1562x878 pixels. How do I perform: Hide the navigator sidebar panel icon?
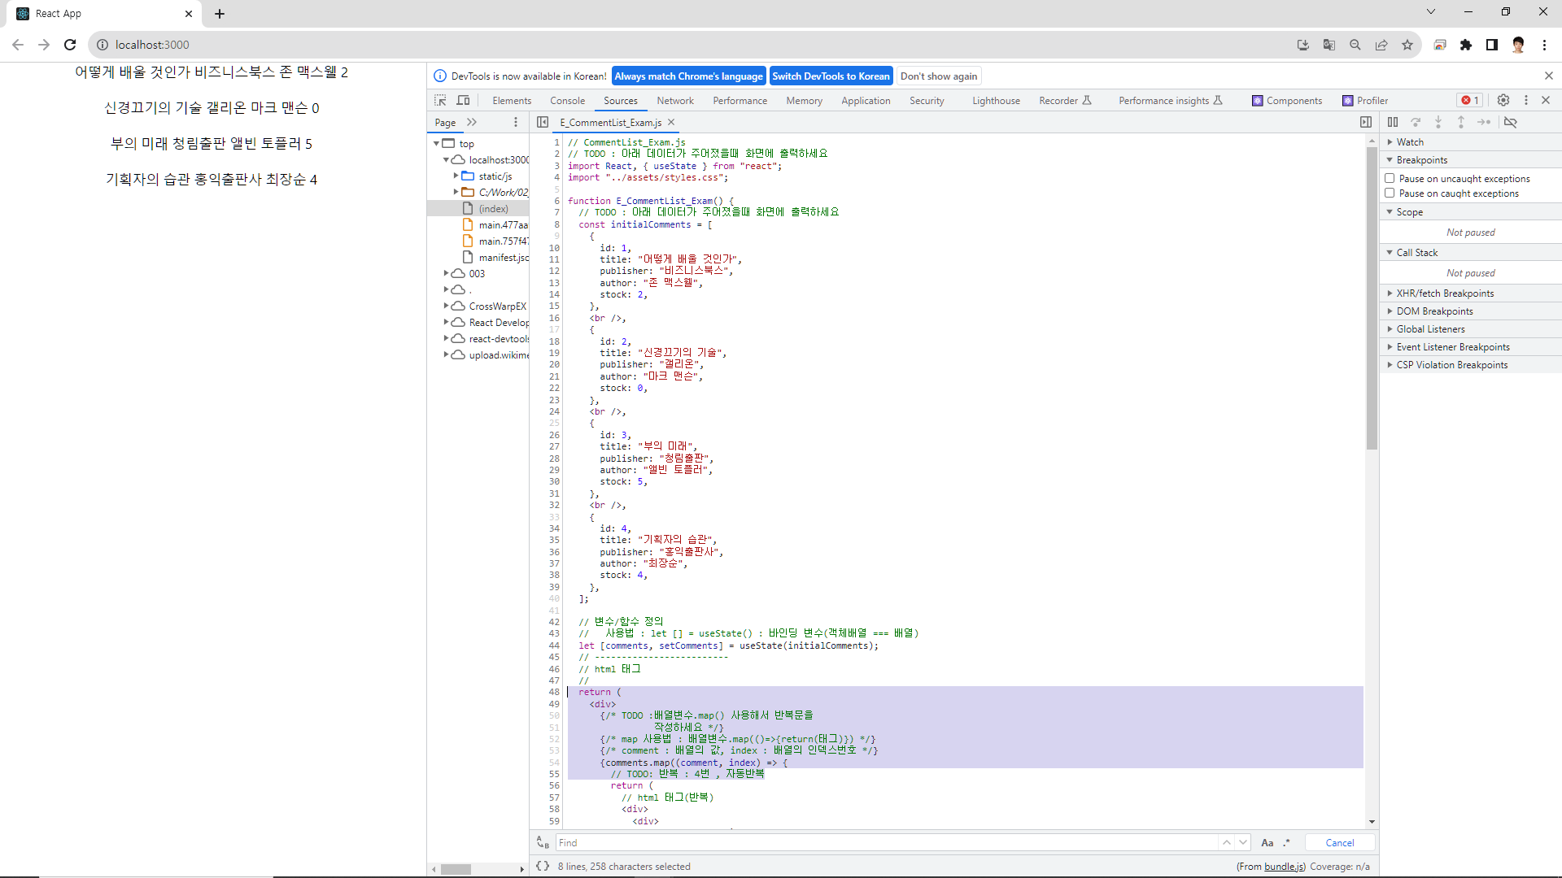point(543,122)
